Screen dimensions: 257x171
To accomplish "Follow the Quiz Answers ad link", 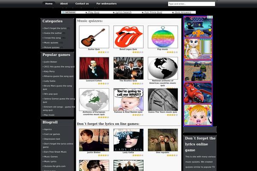I will click(183, 12).
